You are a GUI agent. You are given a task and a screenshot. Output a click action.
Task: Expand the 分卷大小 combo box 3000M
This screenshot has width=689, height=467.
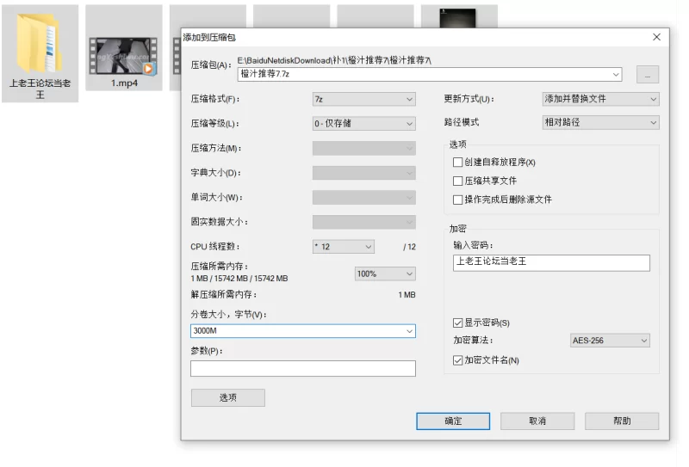tap(409, 331)
